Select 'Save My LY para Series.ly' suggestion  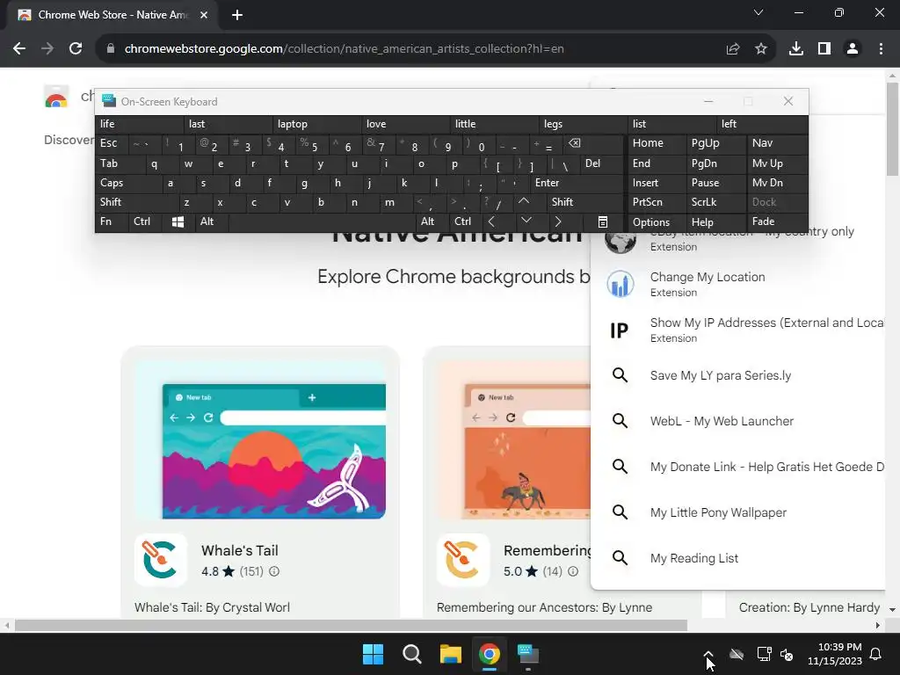tap(737, 375)
